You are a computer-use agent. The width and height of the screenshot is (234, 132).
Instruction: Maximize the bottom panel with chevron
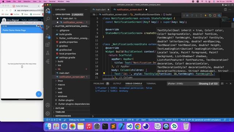227,84
